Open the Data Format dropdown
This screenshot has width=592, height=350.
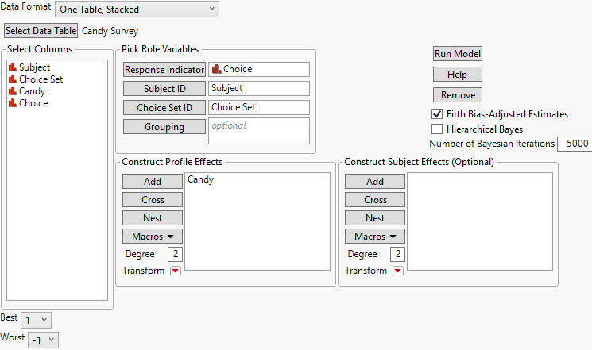pyautogui.click(x=136, y=9)
